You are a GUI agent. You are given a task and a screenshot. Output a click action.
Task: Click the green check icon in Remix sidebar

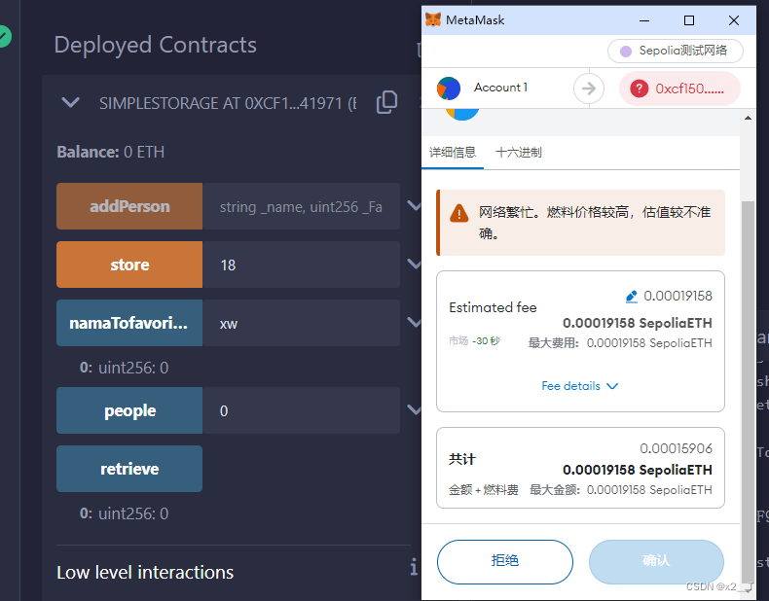[x=4, y=36]
